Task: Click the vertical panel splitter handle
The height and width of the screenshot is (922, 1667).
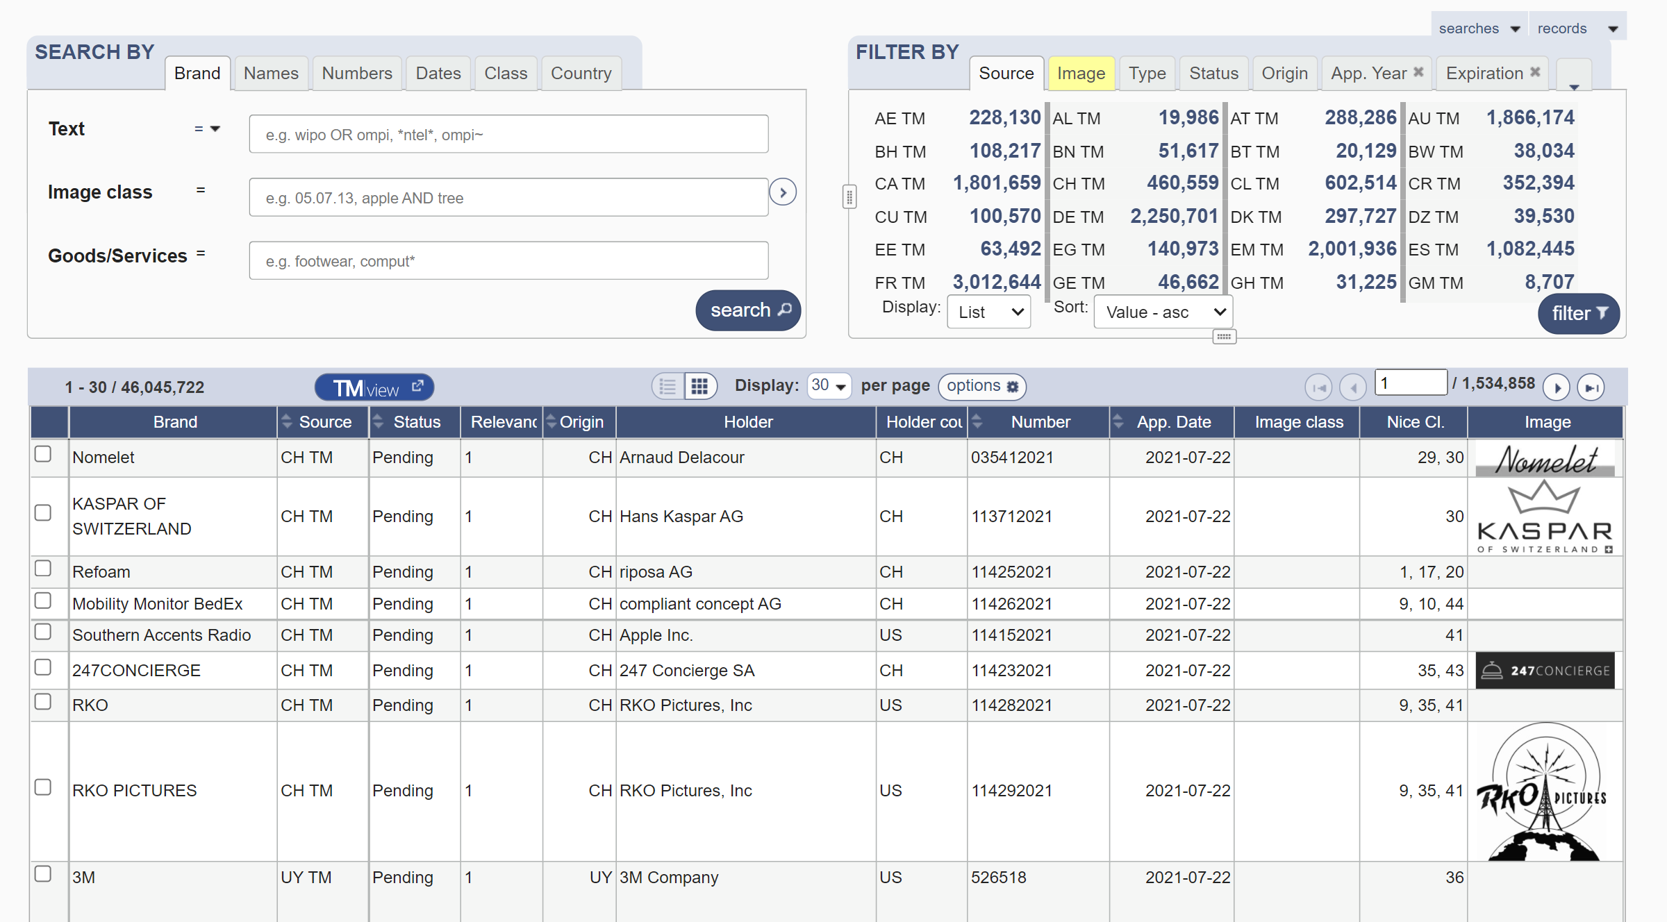Action: click(849, 197)
